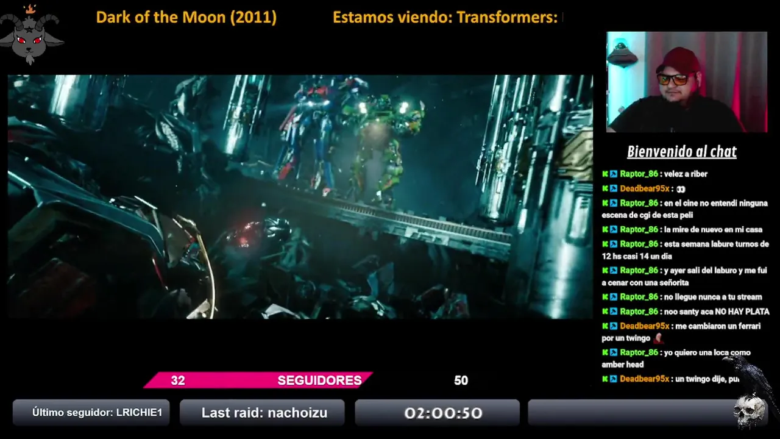The height and width of the screenshot is (439, 780).
Task: Click Kick badge beside 'noo santy aca'
Action: pyautogui.click(x=606, y=312)
